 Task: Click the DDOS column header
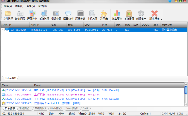[146, 25]
